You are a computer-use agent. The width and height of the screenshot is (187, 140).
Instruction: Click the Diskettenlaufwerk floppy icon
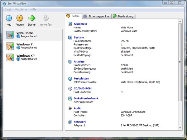coord(70,98)
